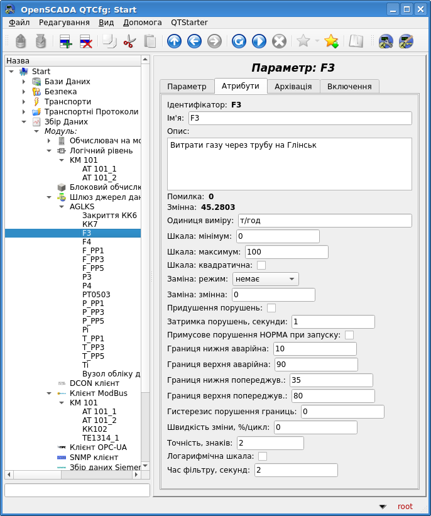Viewport: 431px width, 516px height.
Task: Click the Delete item toolbar icon
Action: pyautogui.click(x=85, y=41)
